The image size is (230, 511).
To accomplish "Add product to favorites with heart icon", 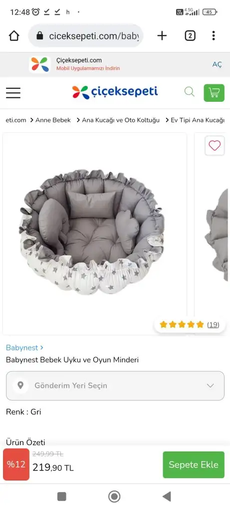I will pyautogui.click(x=215, y=145).
